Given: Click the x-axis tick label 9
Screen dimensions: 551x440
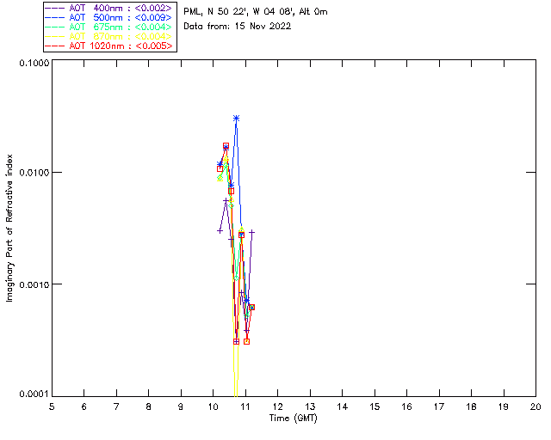Looking at the screenshot, I should [x=181, y=406].
